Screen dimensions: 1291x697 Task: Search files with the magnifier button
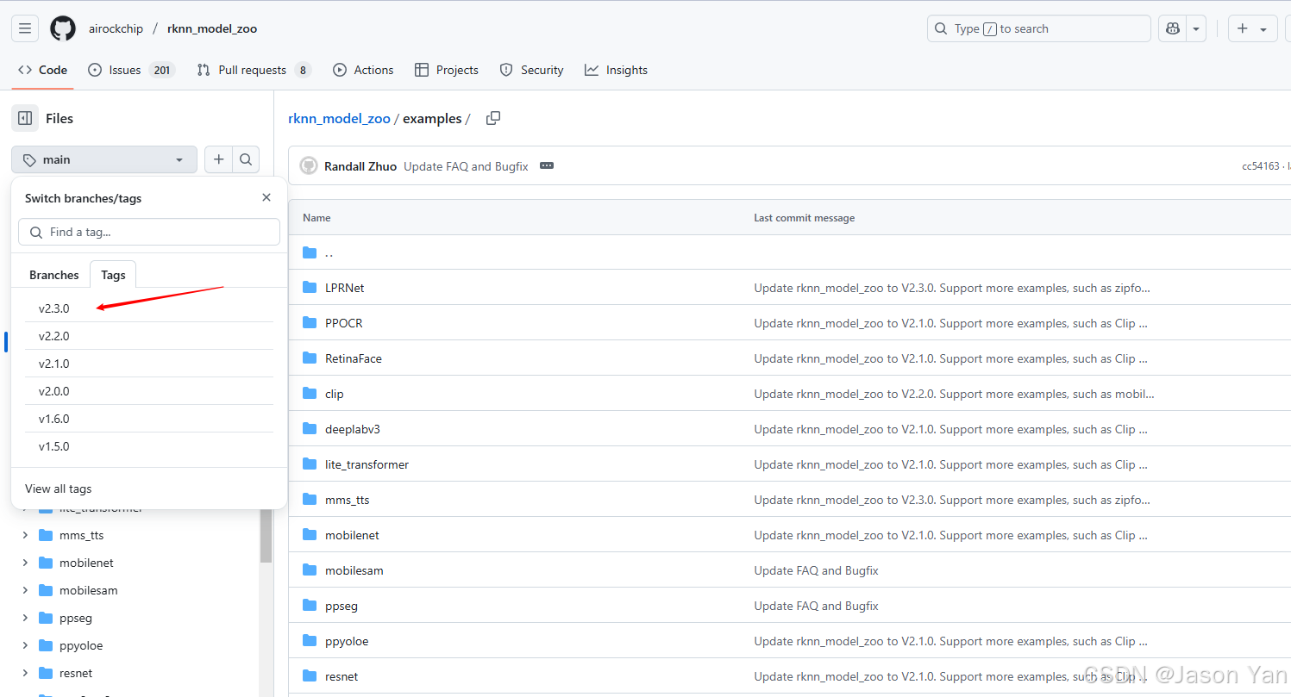click(x=246, y=159)
